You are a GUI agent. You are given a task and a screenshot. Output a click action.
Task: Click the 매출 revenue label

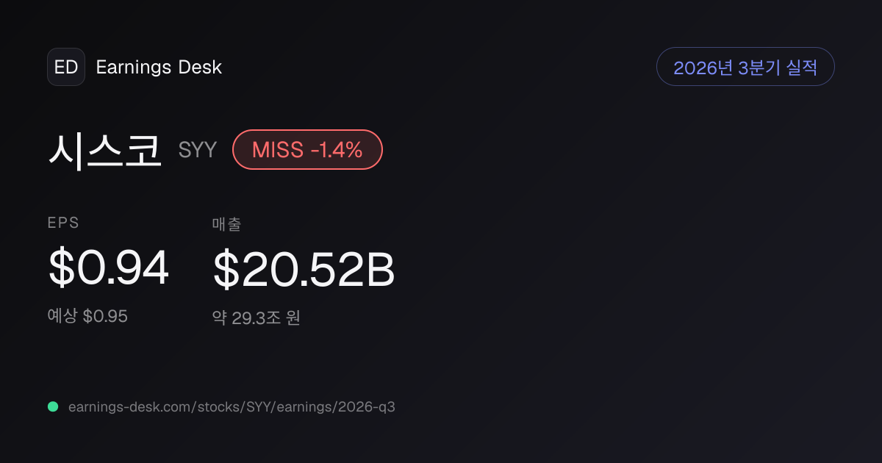pyautogui.click(x=226, y=224)
